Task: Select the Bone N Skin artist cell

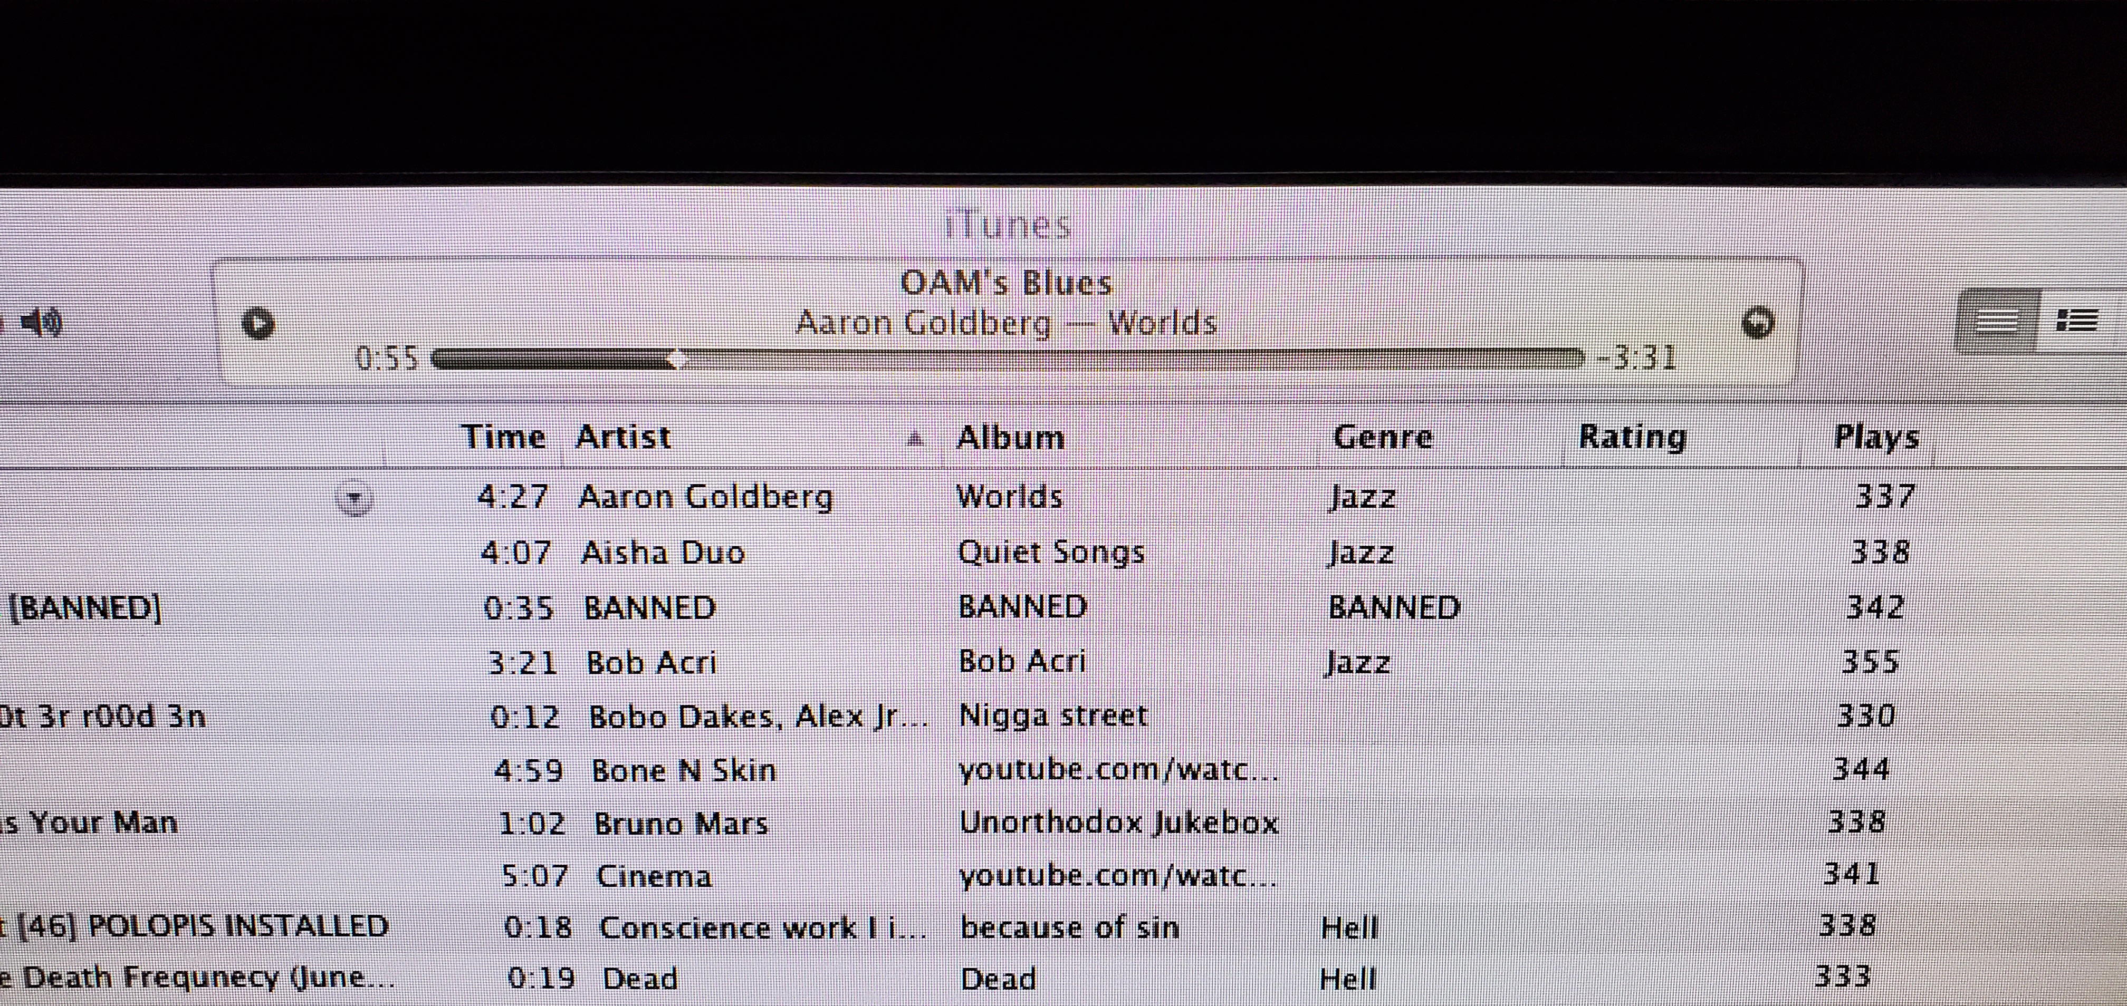Action: 685,770
